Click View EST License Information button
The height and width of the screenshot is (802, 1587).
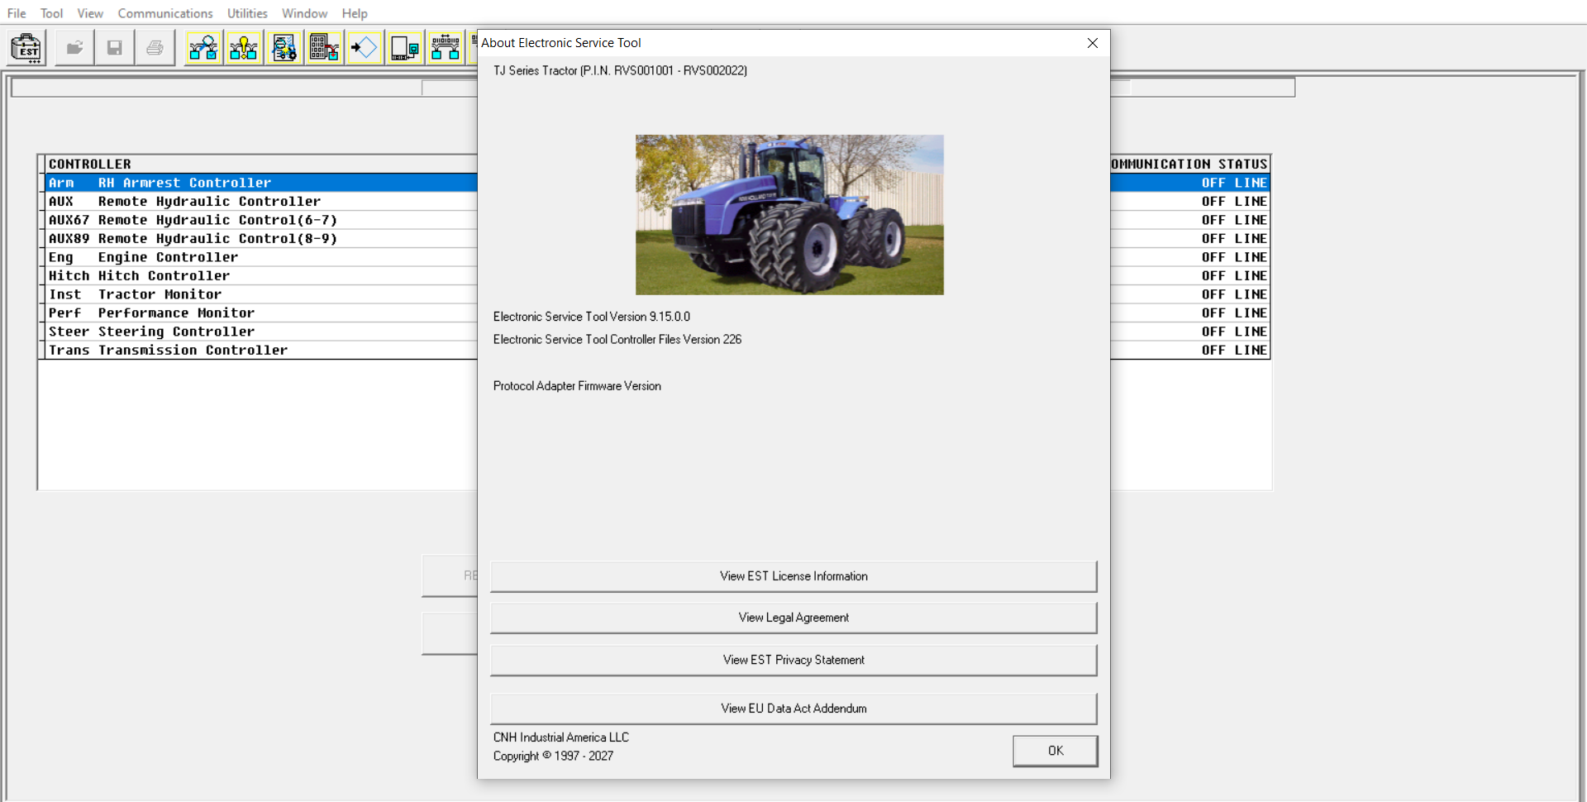[x=793, y=576]
